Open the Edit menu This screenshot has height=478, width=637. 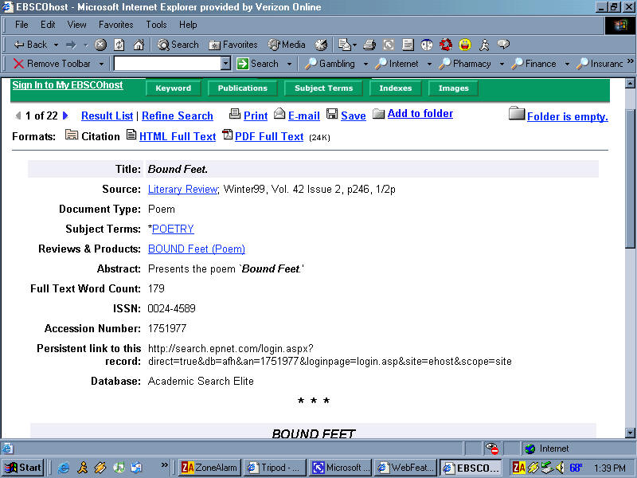click(x=48, y=25)
